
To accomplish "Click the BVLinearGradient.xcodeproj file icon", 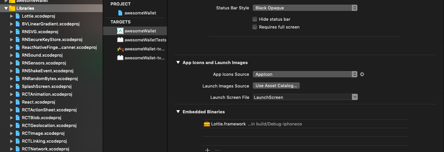I will click(18, 24).
